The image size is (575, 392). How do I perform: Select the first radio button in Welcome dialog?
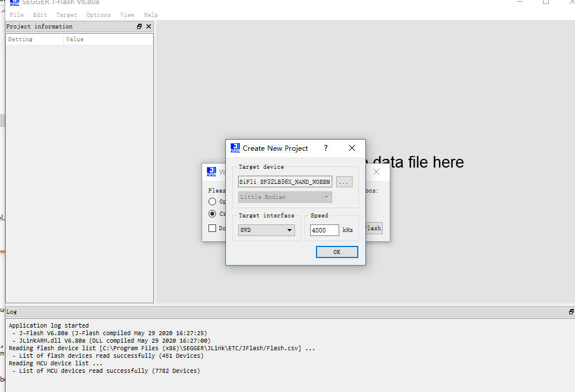tap(212, 201)
